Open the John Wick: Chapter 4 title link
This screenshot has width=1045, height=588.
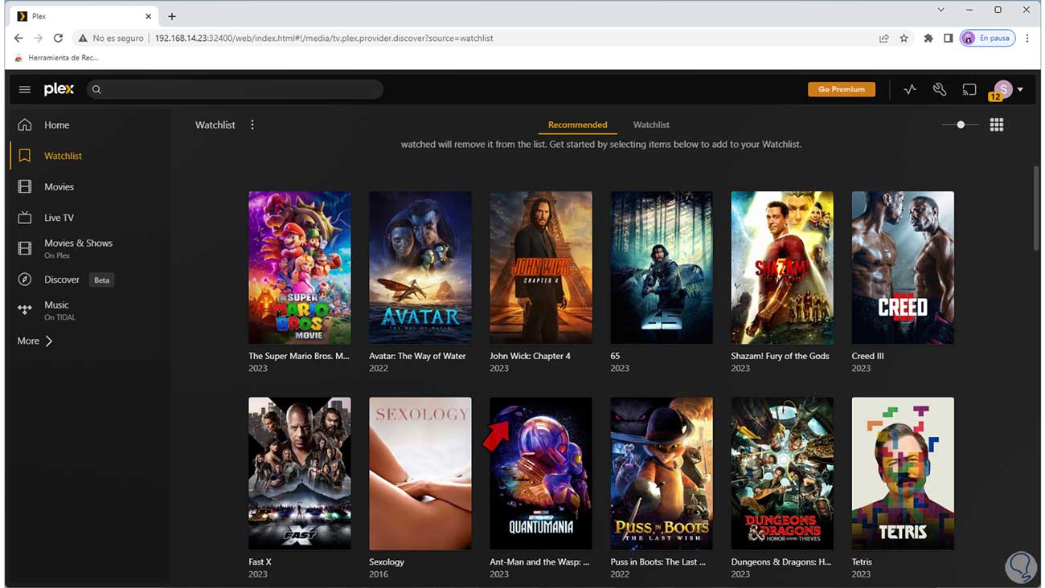(x=530, y=356)
